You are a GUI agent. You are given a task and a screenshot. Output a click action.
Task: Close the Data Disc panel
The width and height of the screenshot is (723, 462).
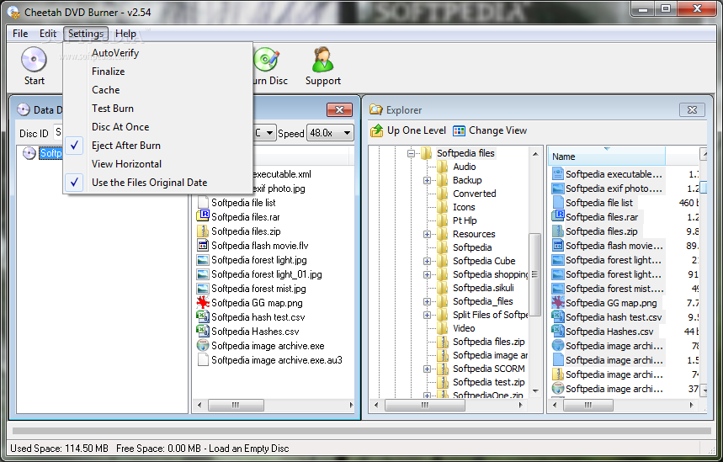339,109
